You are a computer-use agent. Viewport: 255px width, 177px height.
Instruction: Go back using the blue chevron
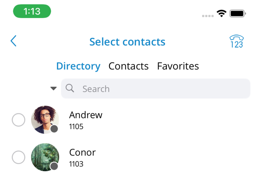[14, 41]
